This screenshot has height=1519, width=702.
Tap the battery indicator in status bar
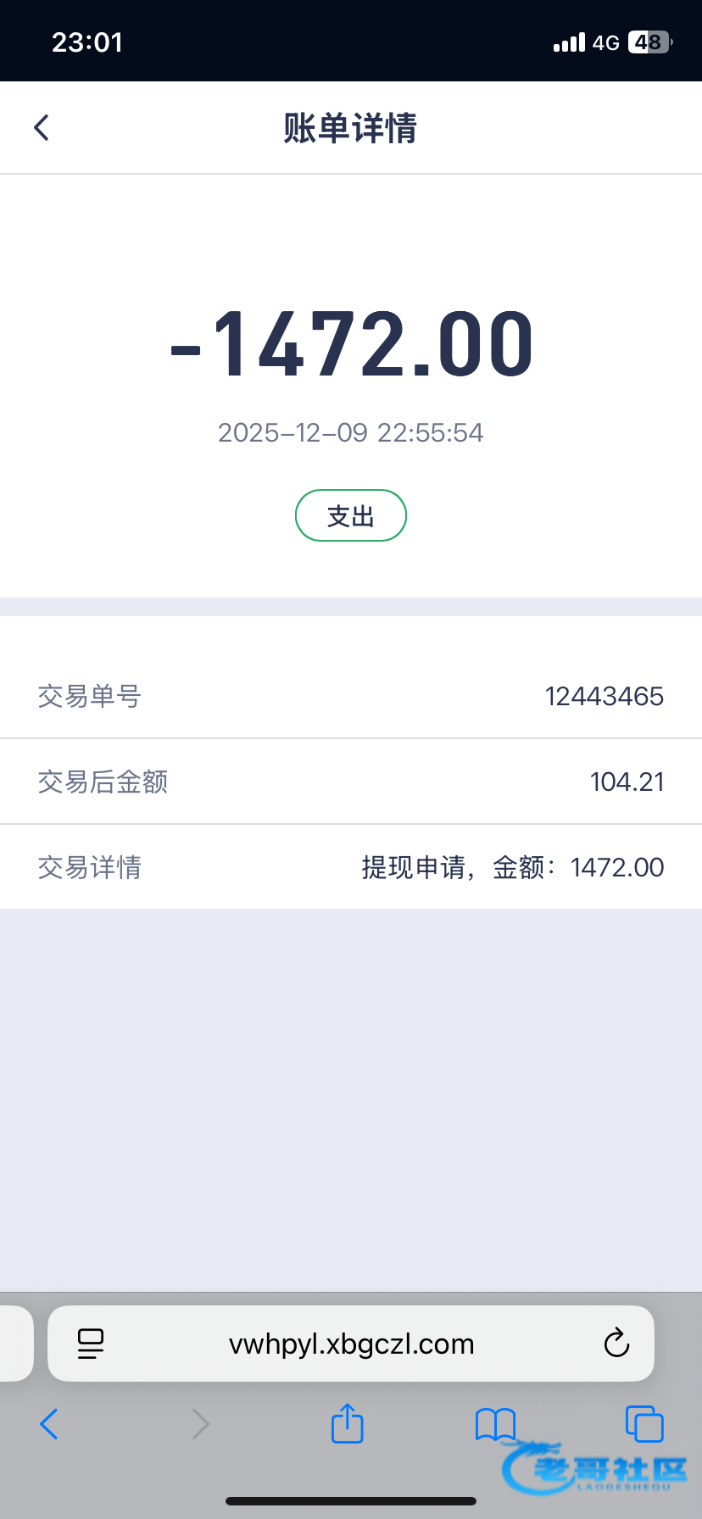point(649,42)
